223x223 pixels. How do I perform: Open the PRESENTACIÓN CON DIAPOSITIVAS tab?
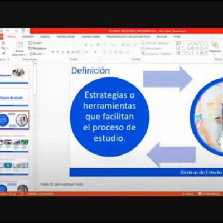pyautogui.click(x=128, y=37)
